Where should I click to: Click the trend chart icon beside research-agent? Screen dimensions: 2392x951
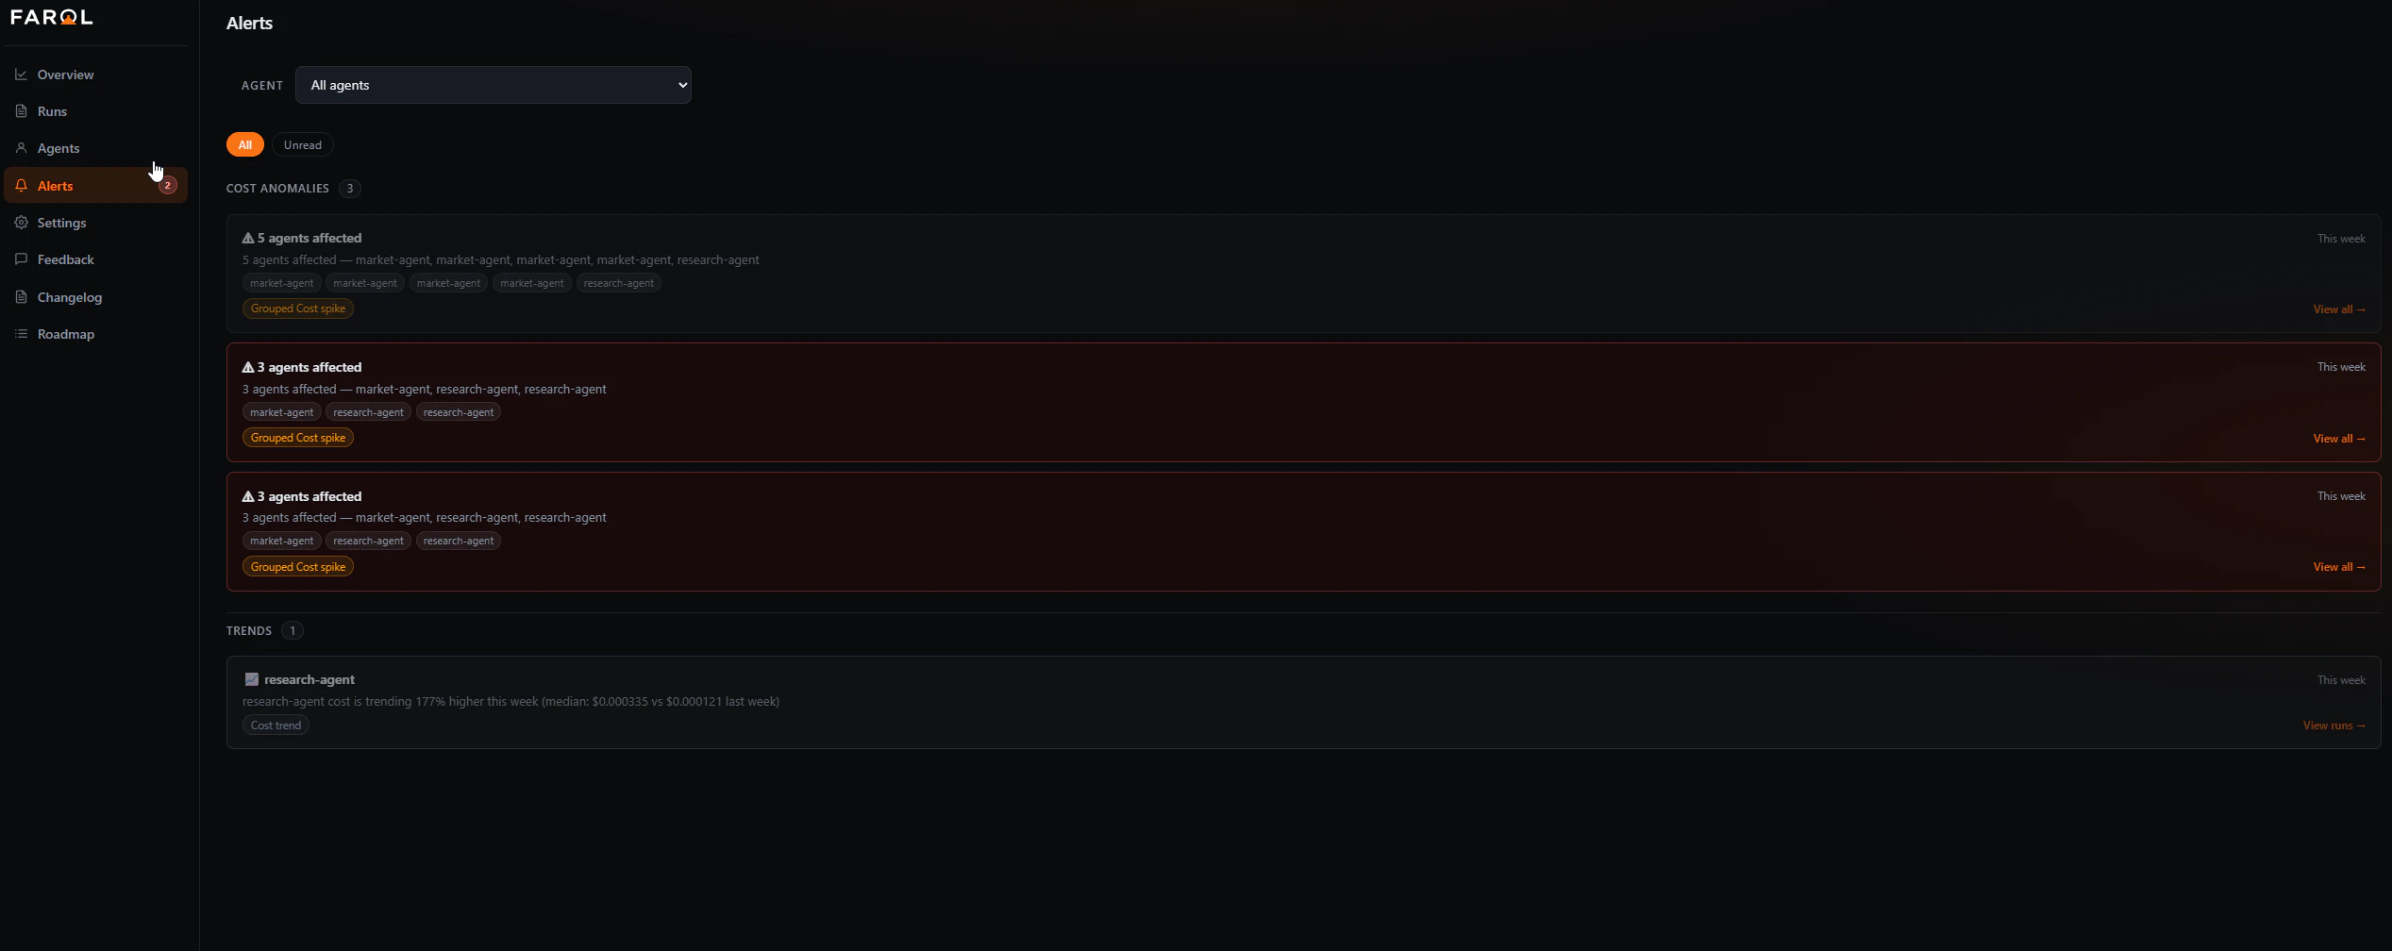coord(252,679)
